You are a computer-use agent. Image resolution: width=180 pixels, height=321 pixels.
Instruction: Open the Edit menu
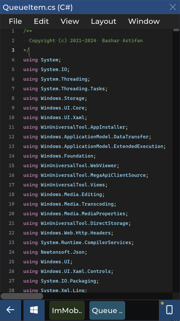[x=41, y=21]
